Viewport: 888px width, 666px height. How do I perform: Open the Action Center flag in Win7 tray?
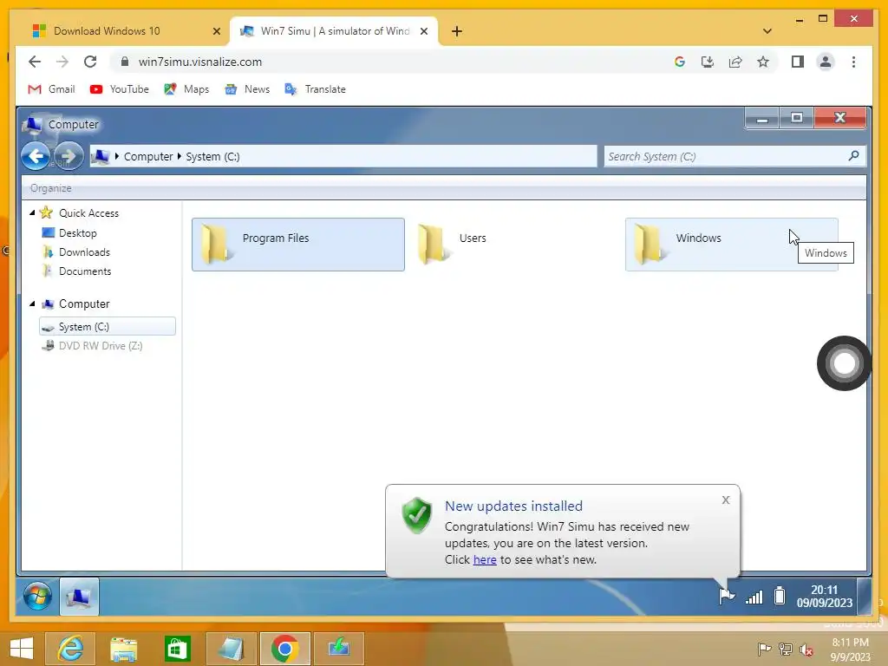coord(727,596)
